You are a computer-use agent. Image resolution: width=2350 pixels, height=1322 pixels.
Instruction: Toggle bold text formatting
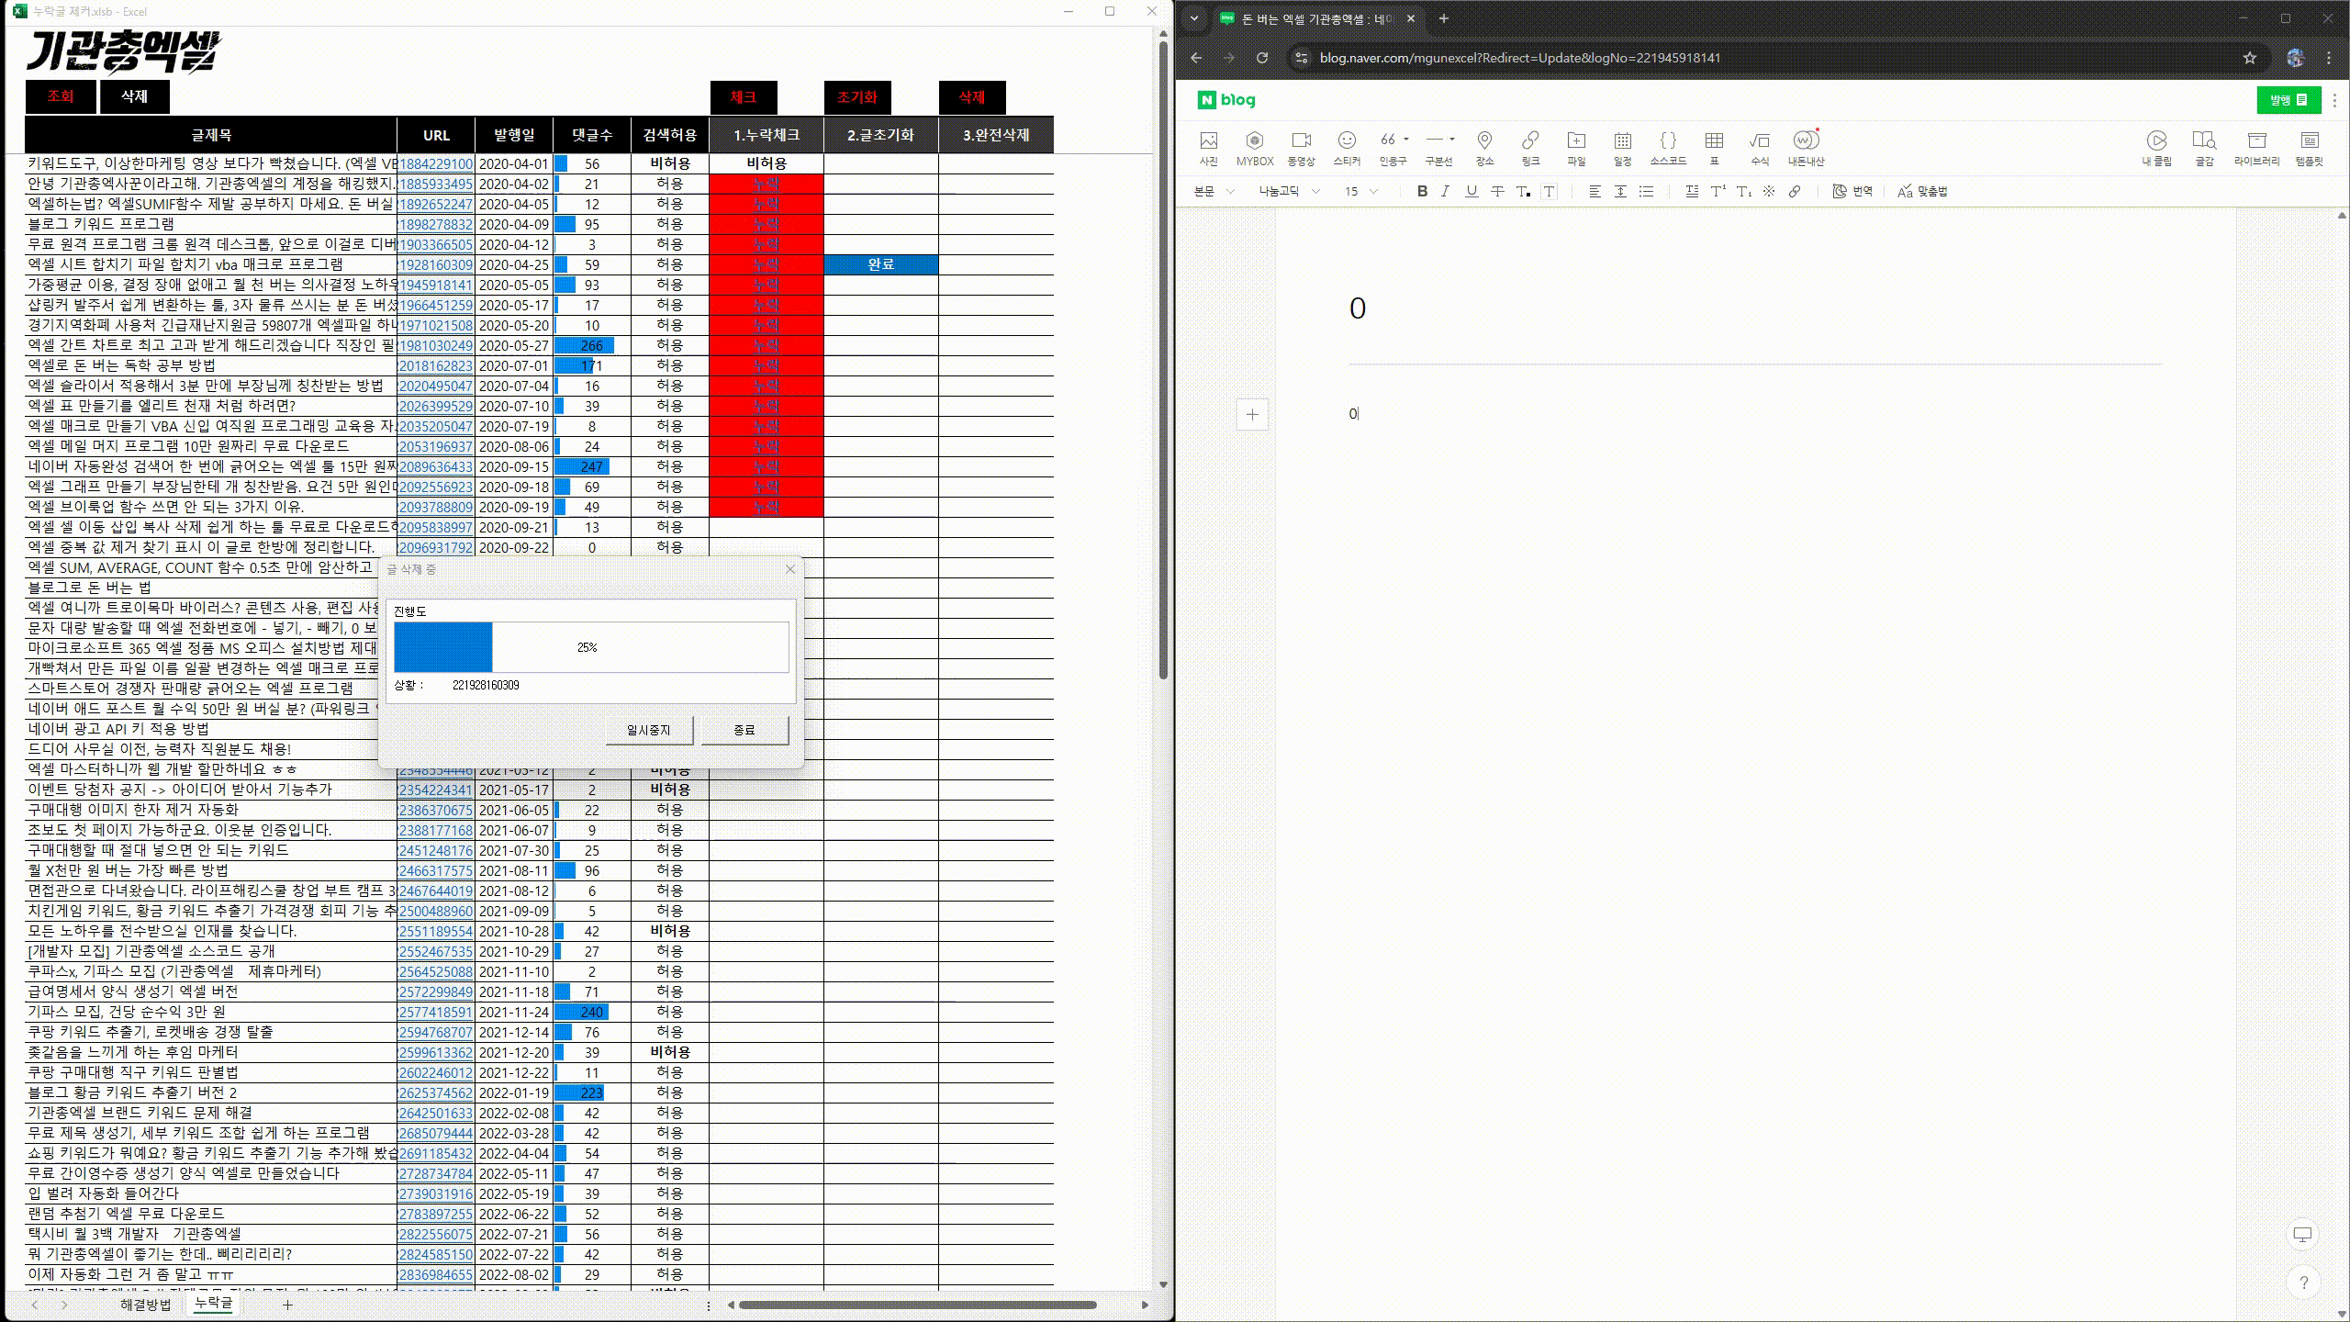point(1422,191)
